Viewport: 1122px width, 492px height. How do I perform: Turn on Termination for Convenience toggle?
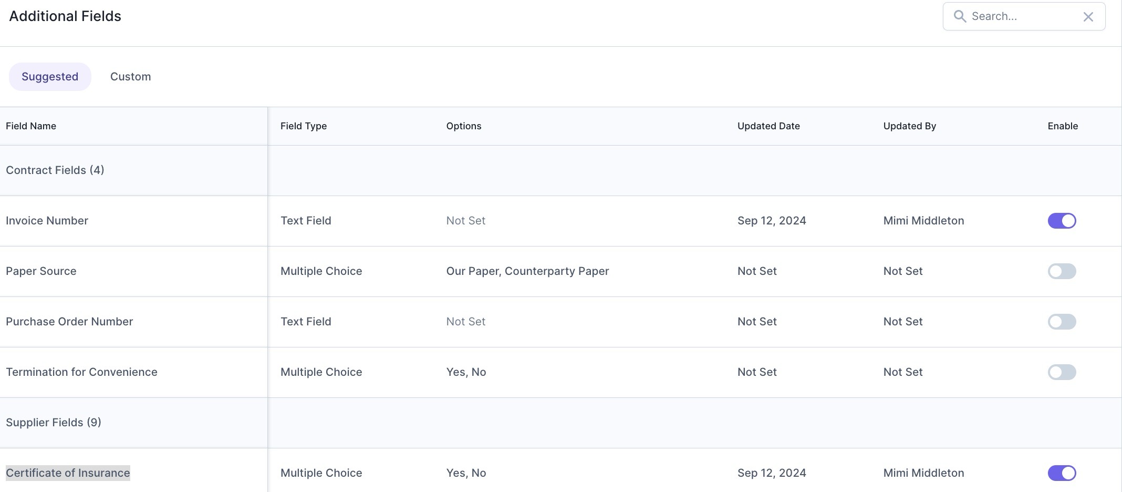coord(1062,372)
